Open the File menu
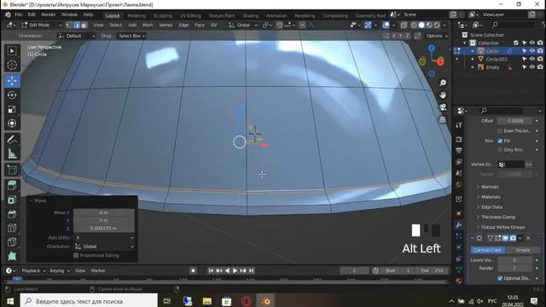Image resolution: width=546 pixels, height=307 pixels. coord(18,14)
